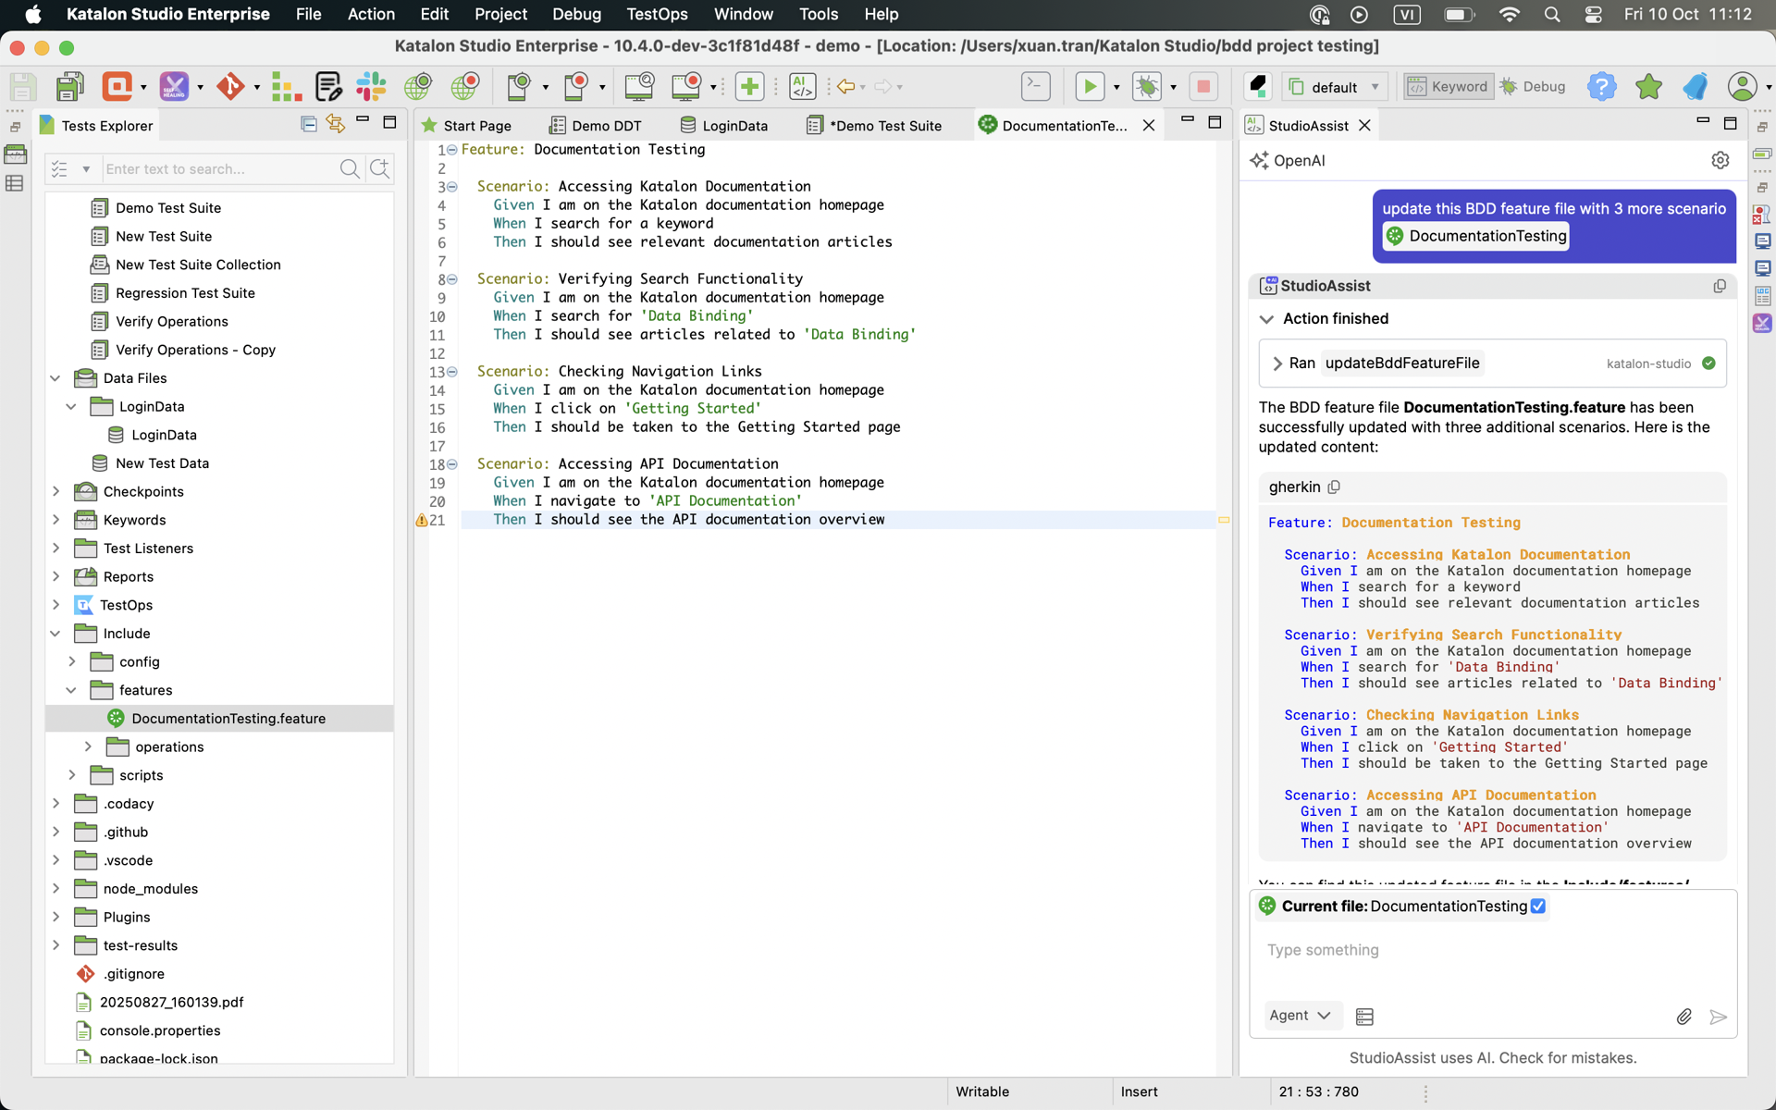Open StudioAssist settings gear
1776x1110 pixels.
click(1720, 160)
